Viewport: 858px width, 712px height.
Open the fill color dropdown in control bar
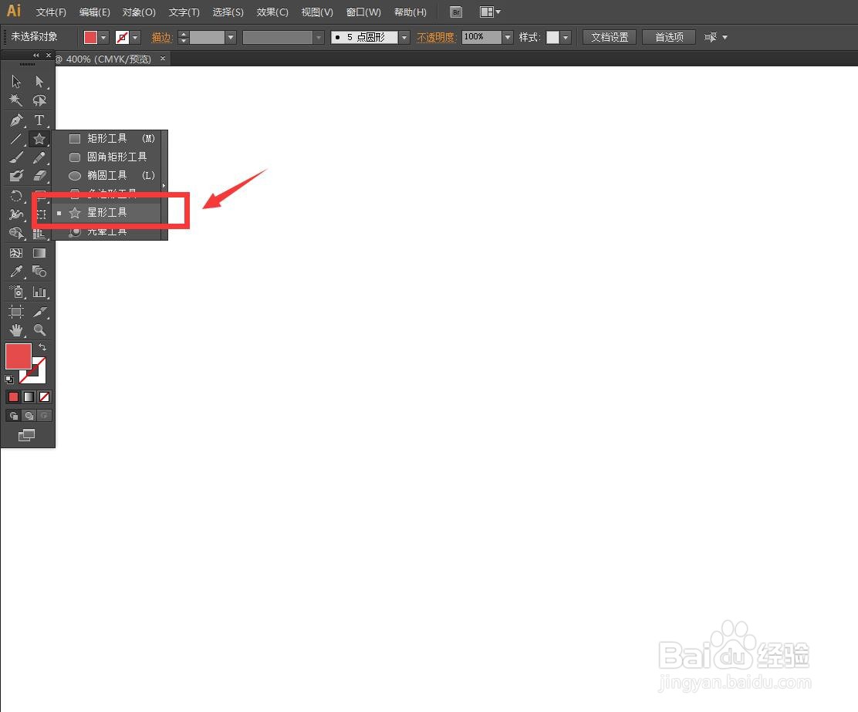coord(103,37)
